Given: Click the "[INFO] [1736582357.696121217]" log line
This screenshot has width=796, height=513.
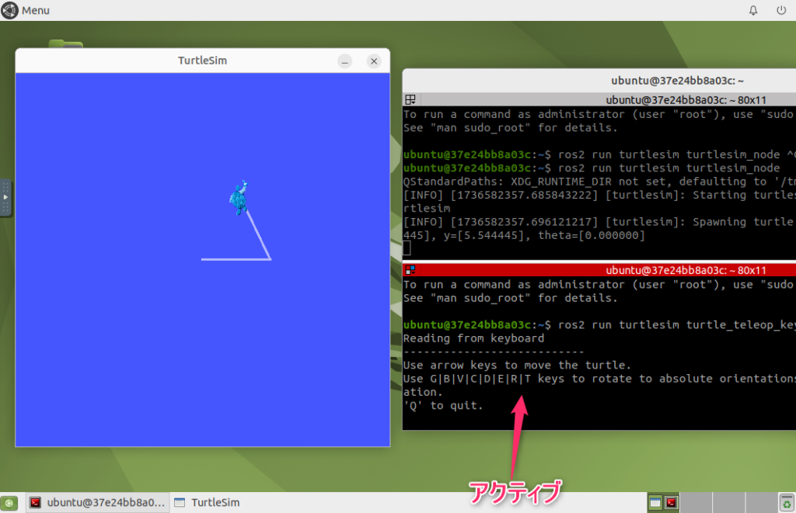Looking at the screenshot, I should (599, 221).
